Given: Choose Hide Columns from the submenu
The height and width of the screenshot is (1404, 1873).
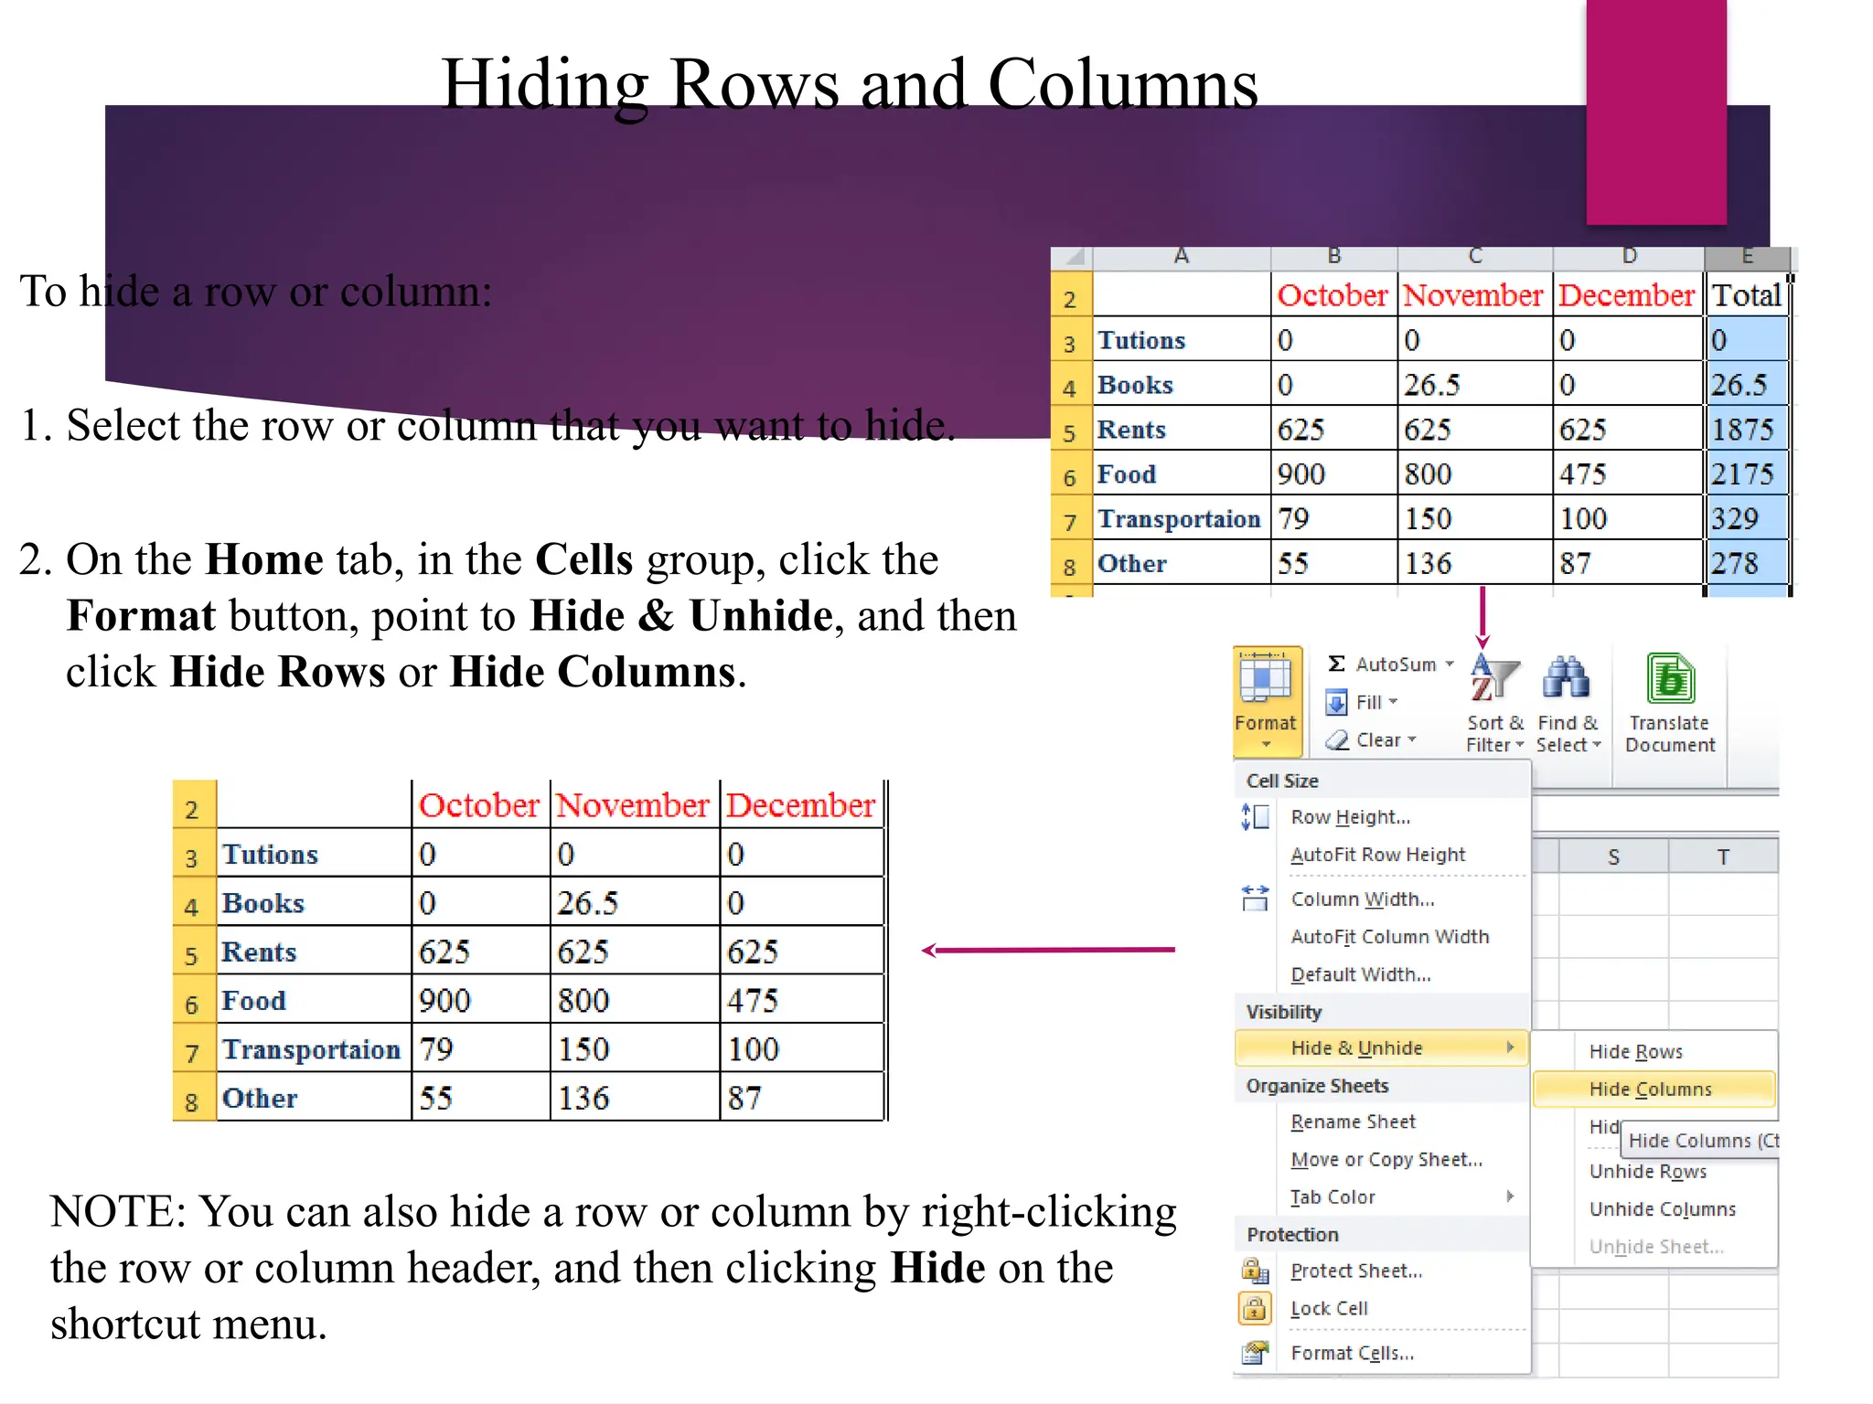Looking at the screenshot, I should (1651, 1089).
